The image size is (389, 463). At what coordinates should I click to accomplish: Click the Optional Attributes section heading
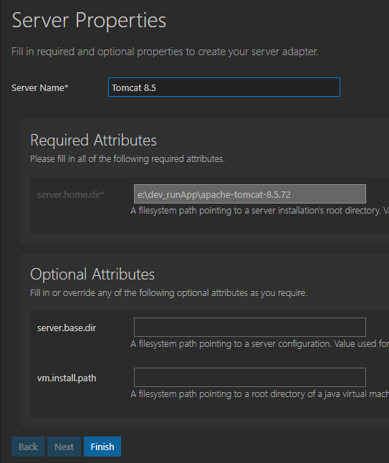click(92, 275)
